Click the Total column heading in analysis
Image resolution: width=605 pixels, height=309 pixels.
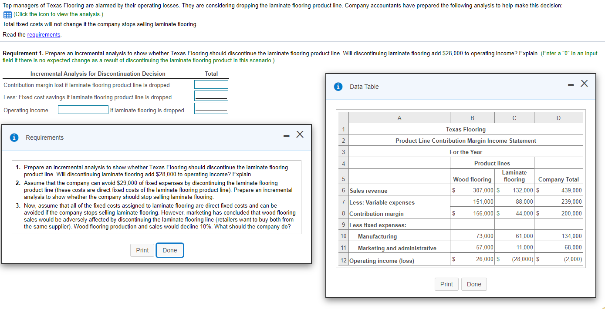[211, 74]
